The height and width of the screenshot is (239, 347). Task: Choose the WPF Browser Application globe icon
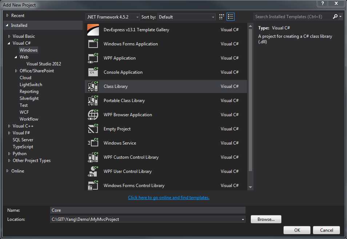click(93, 114)
